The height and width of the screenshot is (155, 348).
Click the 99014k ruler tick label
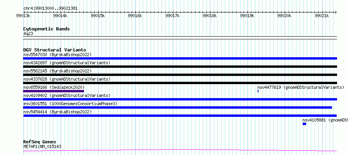[61, 16]
